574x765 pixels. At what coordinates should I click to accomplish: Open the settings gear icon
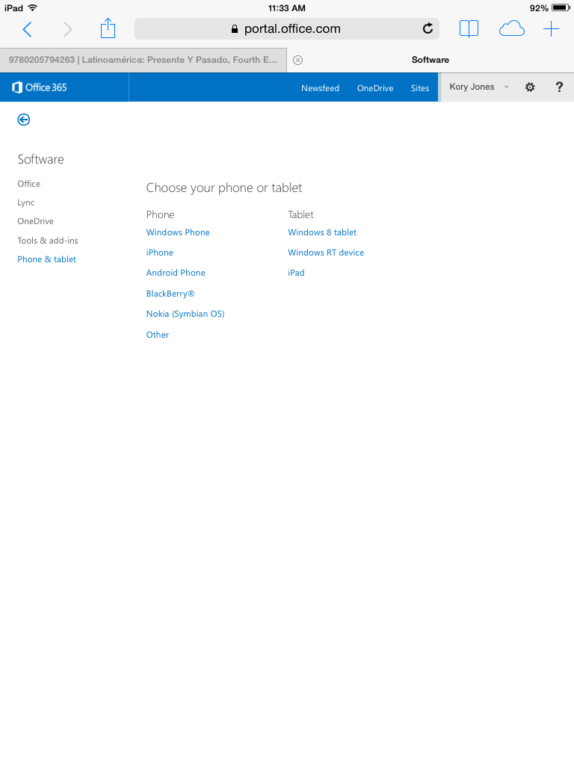tap(530, 87)
